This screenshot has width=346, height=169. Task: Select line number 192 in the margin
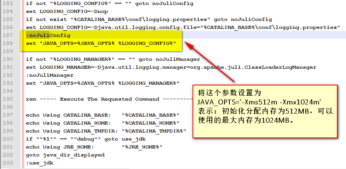[x=8, y=75]
